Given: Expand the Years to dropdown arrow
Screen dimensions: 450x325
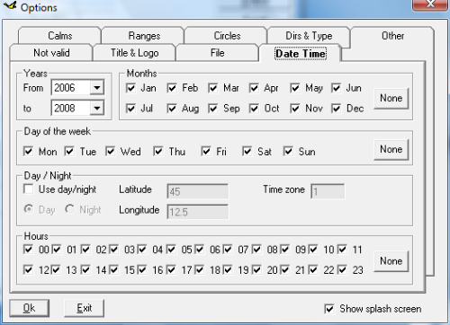Looking at the screenshot, I should pyautogui.click(x=97, y=108).
